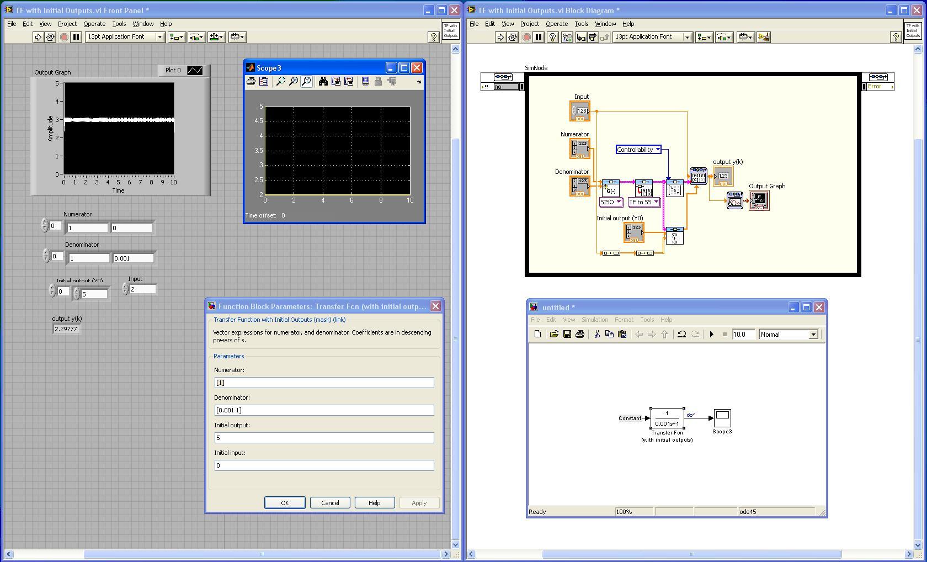Viewport: 927px width, 562px height.
Task: Open Format menu in untitled model
Action: click(624, 320)
